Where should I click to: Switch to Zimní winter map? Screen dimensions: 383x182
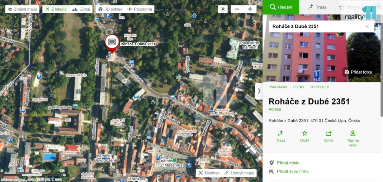click(81, 9)
